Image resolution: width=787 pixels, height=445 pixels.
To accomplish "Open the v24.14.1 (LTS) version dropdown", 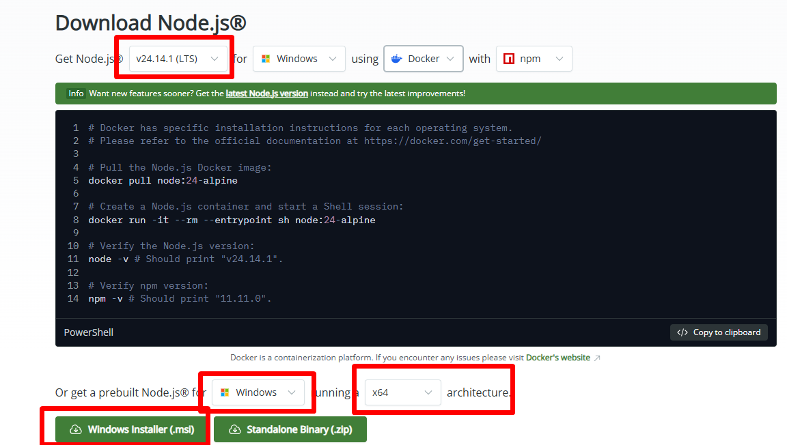I will (178, 59).
